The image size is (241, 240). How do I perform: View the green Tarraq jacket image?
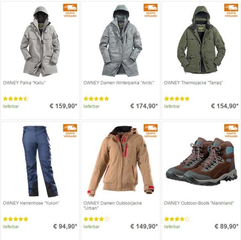(x=202, y=40)
